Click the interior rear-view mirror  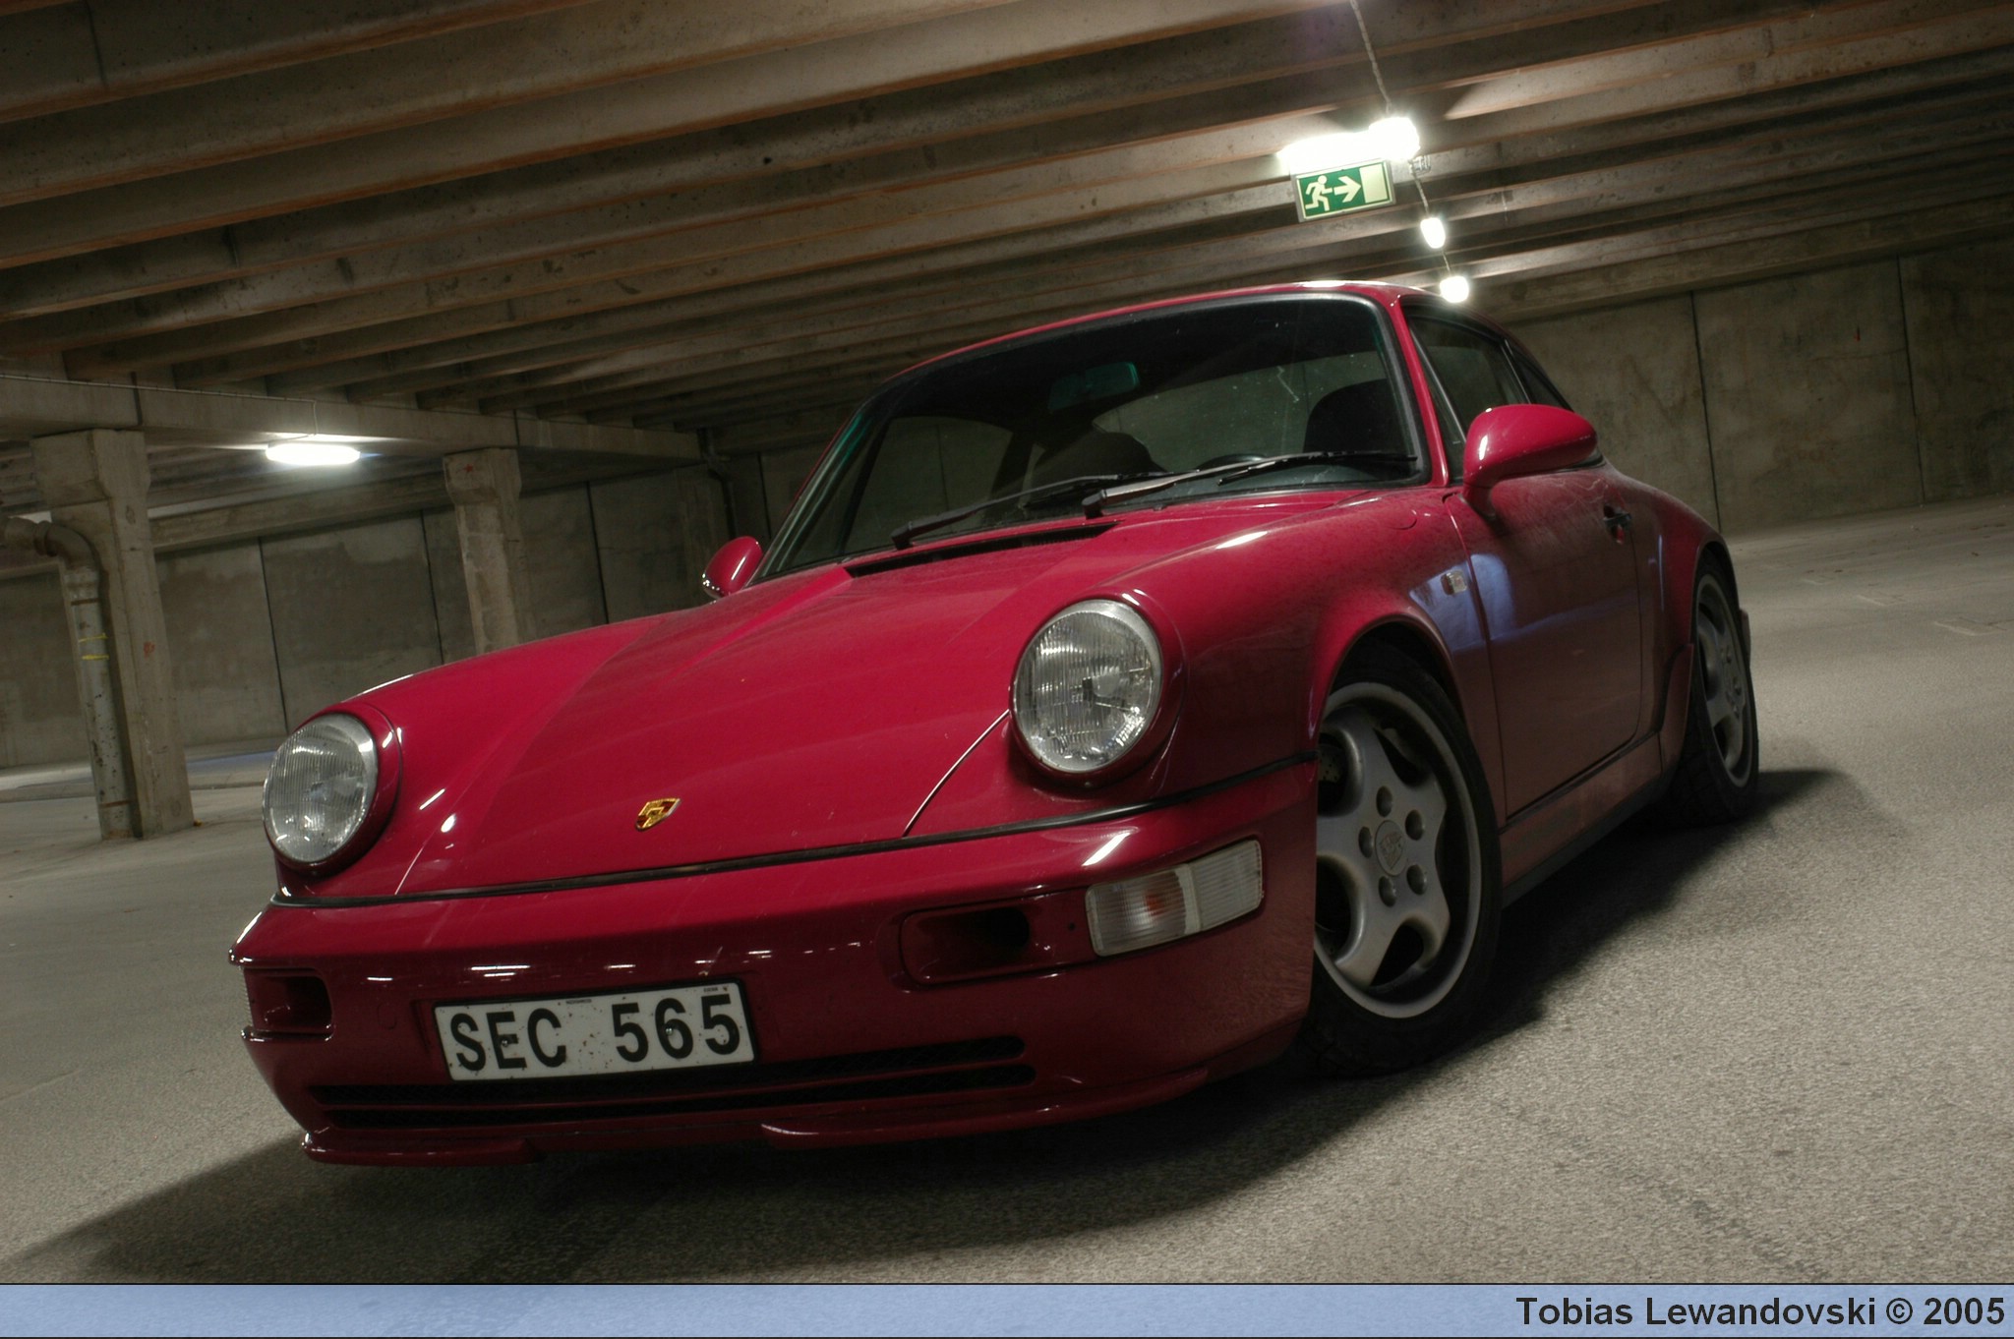click(x=1094, y=384)
